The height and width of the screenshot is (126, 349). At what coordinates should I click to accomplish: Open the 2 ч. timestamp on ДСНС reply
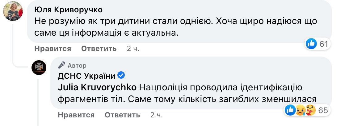tap(156, 115)
